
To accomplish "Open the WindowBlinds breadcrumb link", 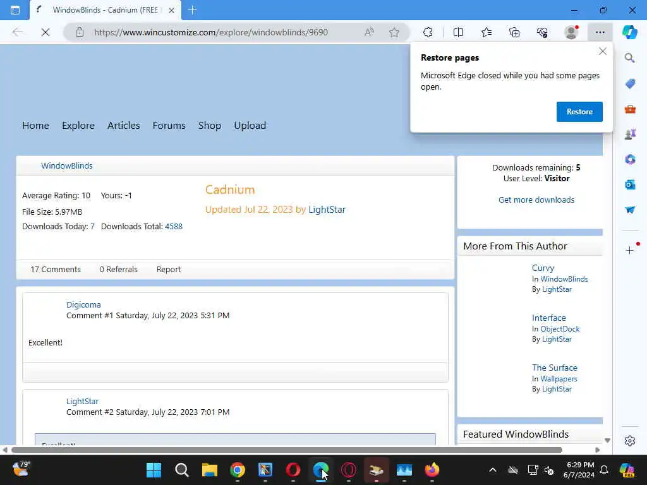I will point(67,166).
